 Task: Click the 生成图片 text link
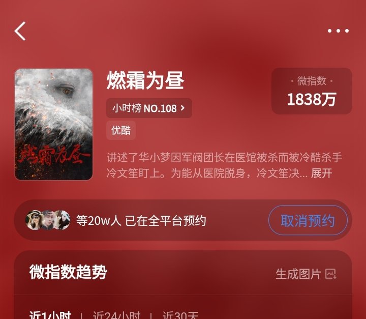pos(298,274)
